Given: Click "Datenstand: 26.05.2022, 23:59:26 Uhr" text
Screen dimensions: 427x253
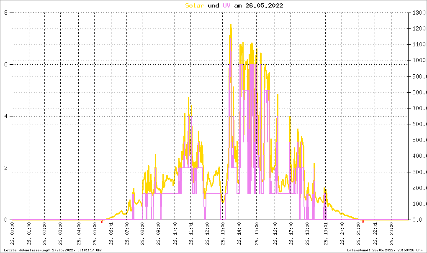Looking at the screenshot, I should coord(385,250).
